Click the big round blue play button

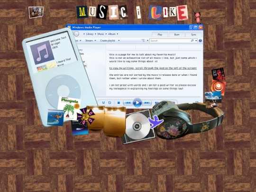point(137,103)
